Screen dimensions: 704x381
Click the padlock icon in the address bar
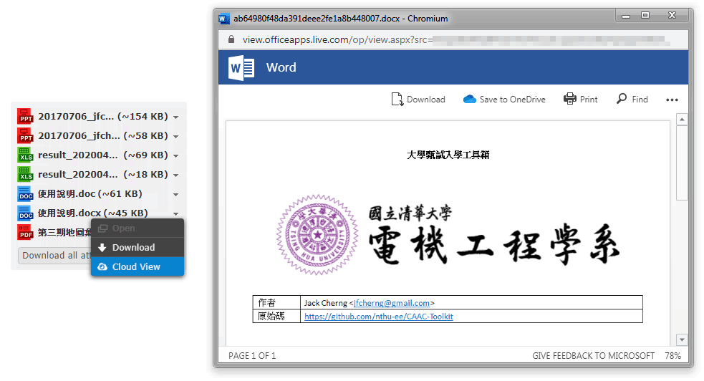(x=231, y=39)
